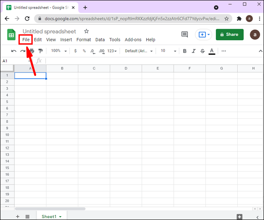This screenshot has height=220, width=264.
Task: Go back in the browser
Action: (x=7, y=18)
